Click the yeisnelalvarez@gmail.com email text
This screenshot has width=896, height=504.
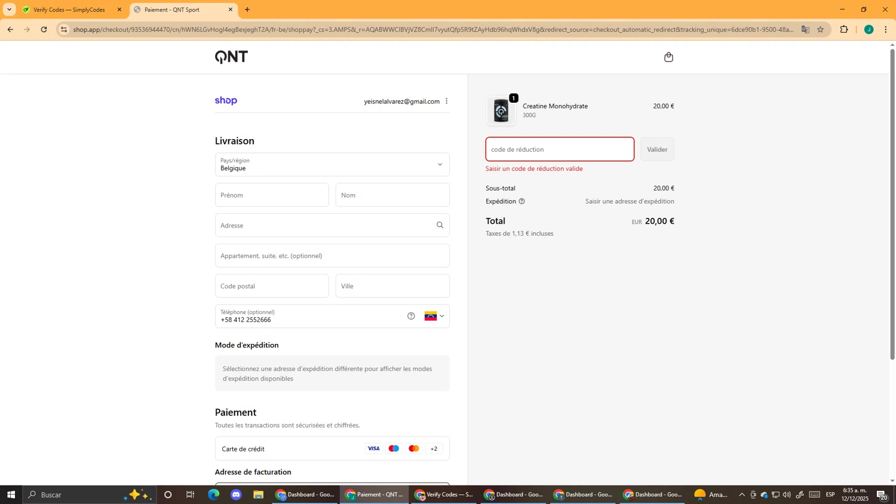(x=401, y=102)
